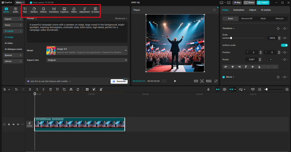Toggle track visibility eye icon

pos(13,124)
